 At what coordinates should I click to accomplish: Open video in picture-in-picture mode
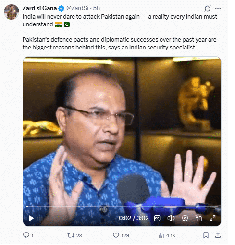coord(198,218)
